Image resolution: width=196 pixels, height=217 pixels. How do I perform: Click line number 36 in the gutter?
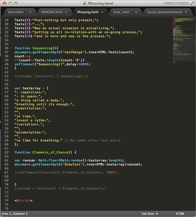(7, 48)
